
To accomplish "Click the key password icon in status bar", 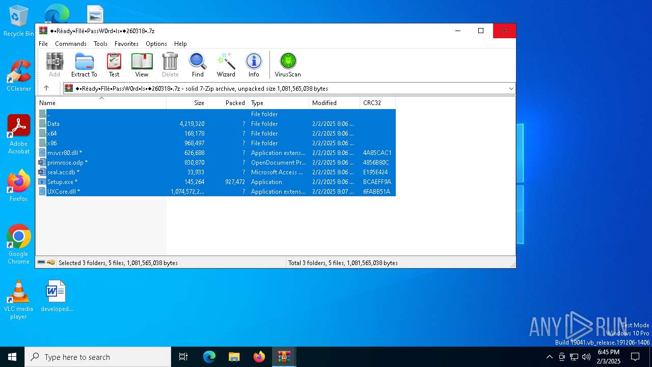I will click(51, 263).
